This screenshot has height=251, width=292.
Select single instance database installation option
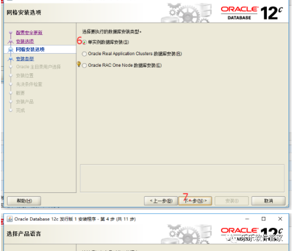(84, 42)
